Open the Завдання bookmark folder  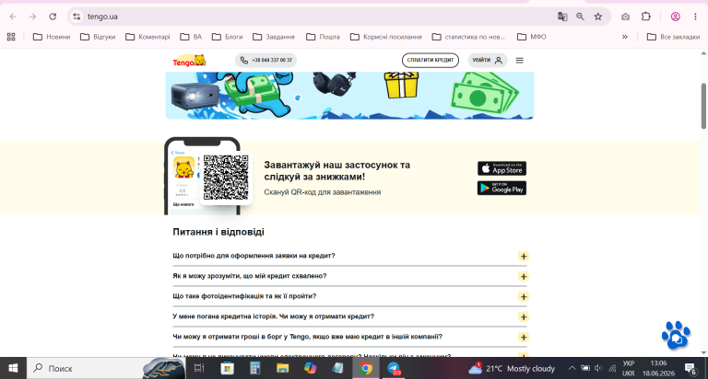[274, 37]
